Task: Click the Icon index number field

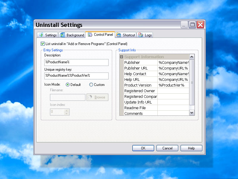Action: tap(57, 112)
